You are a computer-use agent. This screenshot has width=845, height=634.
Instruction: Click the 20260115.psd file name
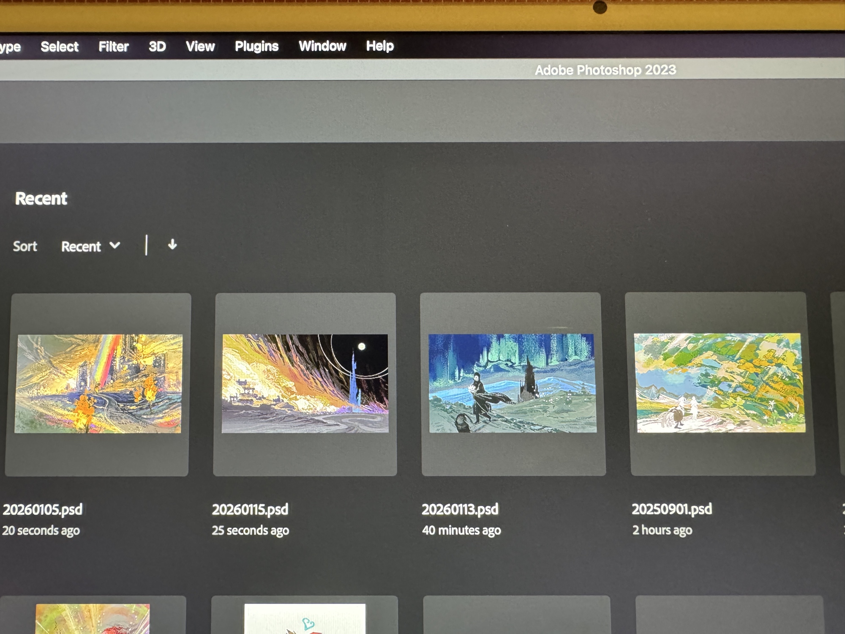point(250,509)
